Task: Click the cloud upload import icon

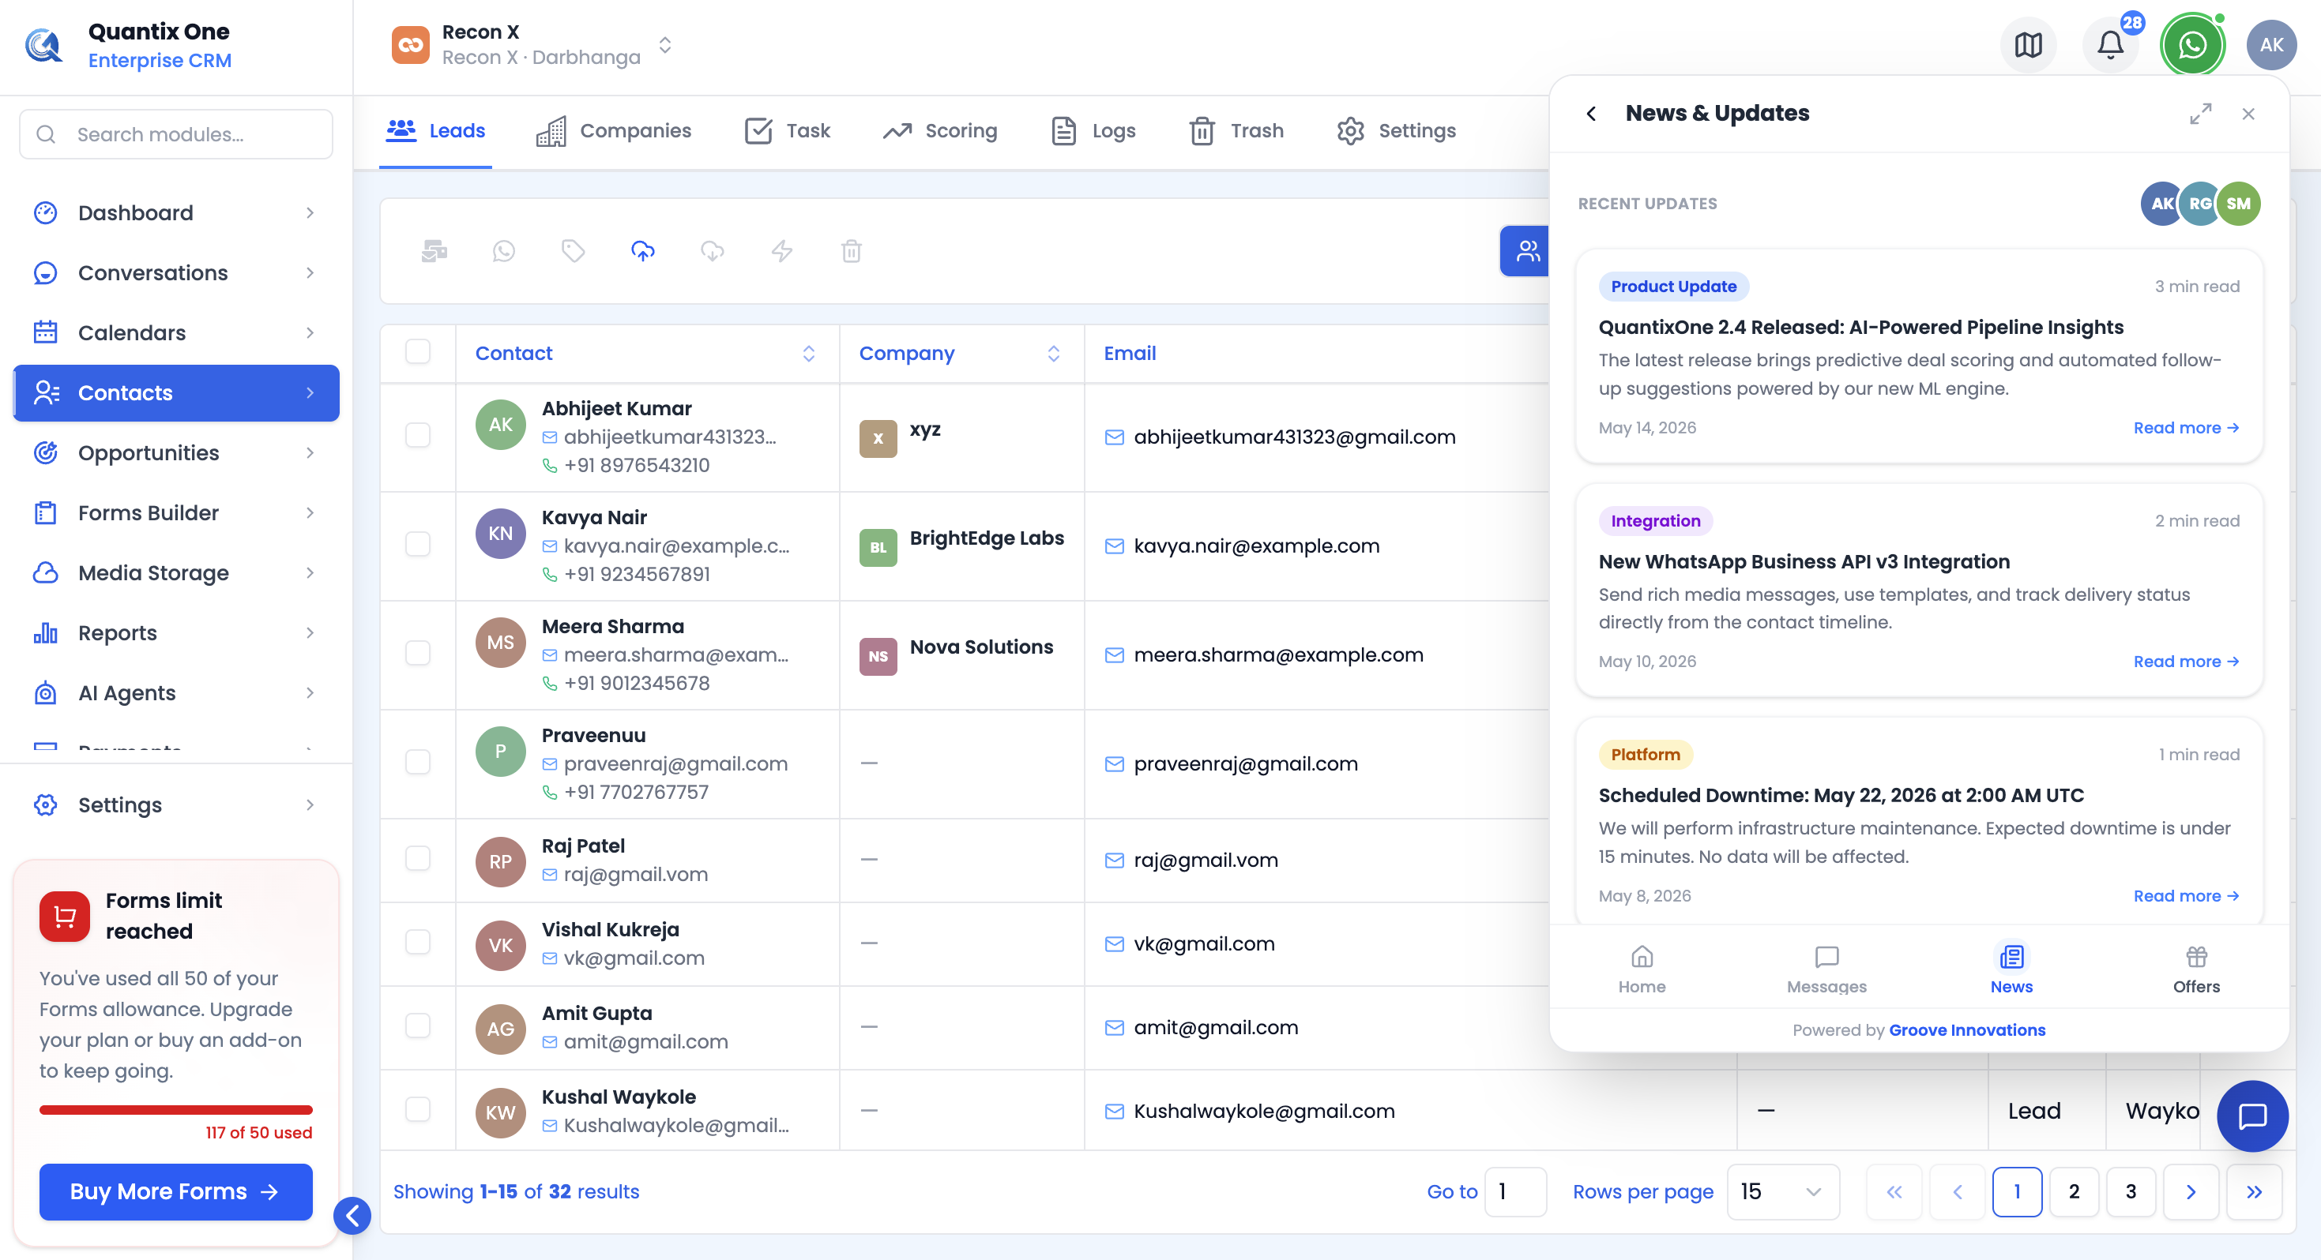Action: [642, 251]
